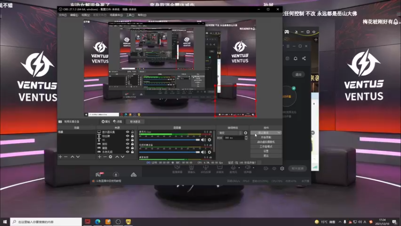
Task: Toggle lock on 键盘 source
Action: click(132, 148)
